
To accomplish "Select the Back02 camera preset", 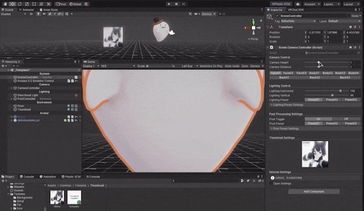I will point(315,77).
